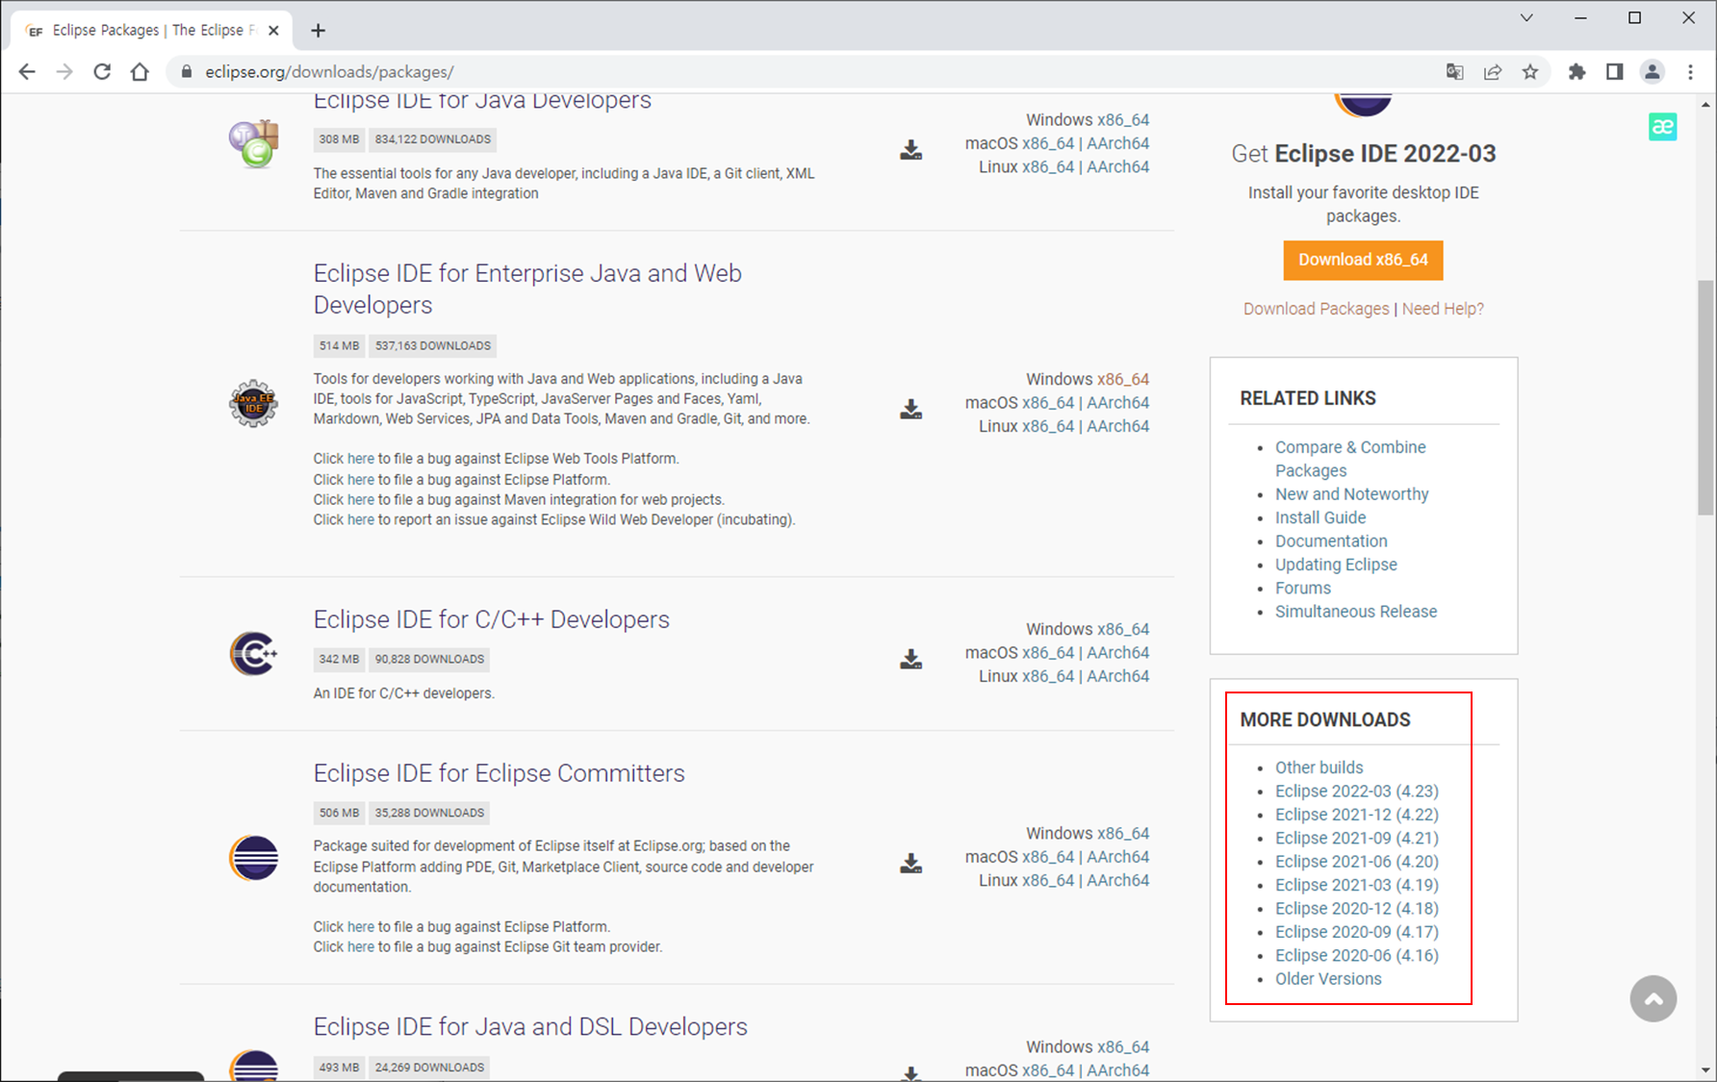Select Linux AArch64 for Java Developers
This screenshot has width=1717, height=1082.
coord(1117,166)
